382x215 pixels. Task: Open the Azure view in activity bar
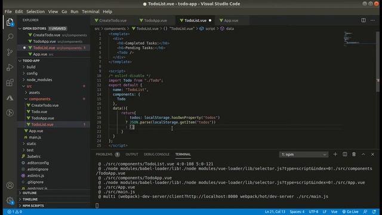pos(10,98)
